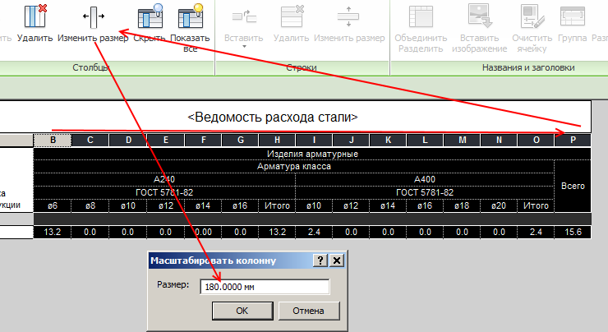Select column header C
The width and height of the screenshot is (608, 332).
90,140
